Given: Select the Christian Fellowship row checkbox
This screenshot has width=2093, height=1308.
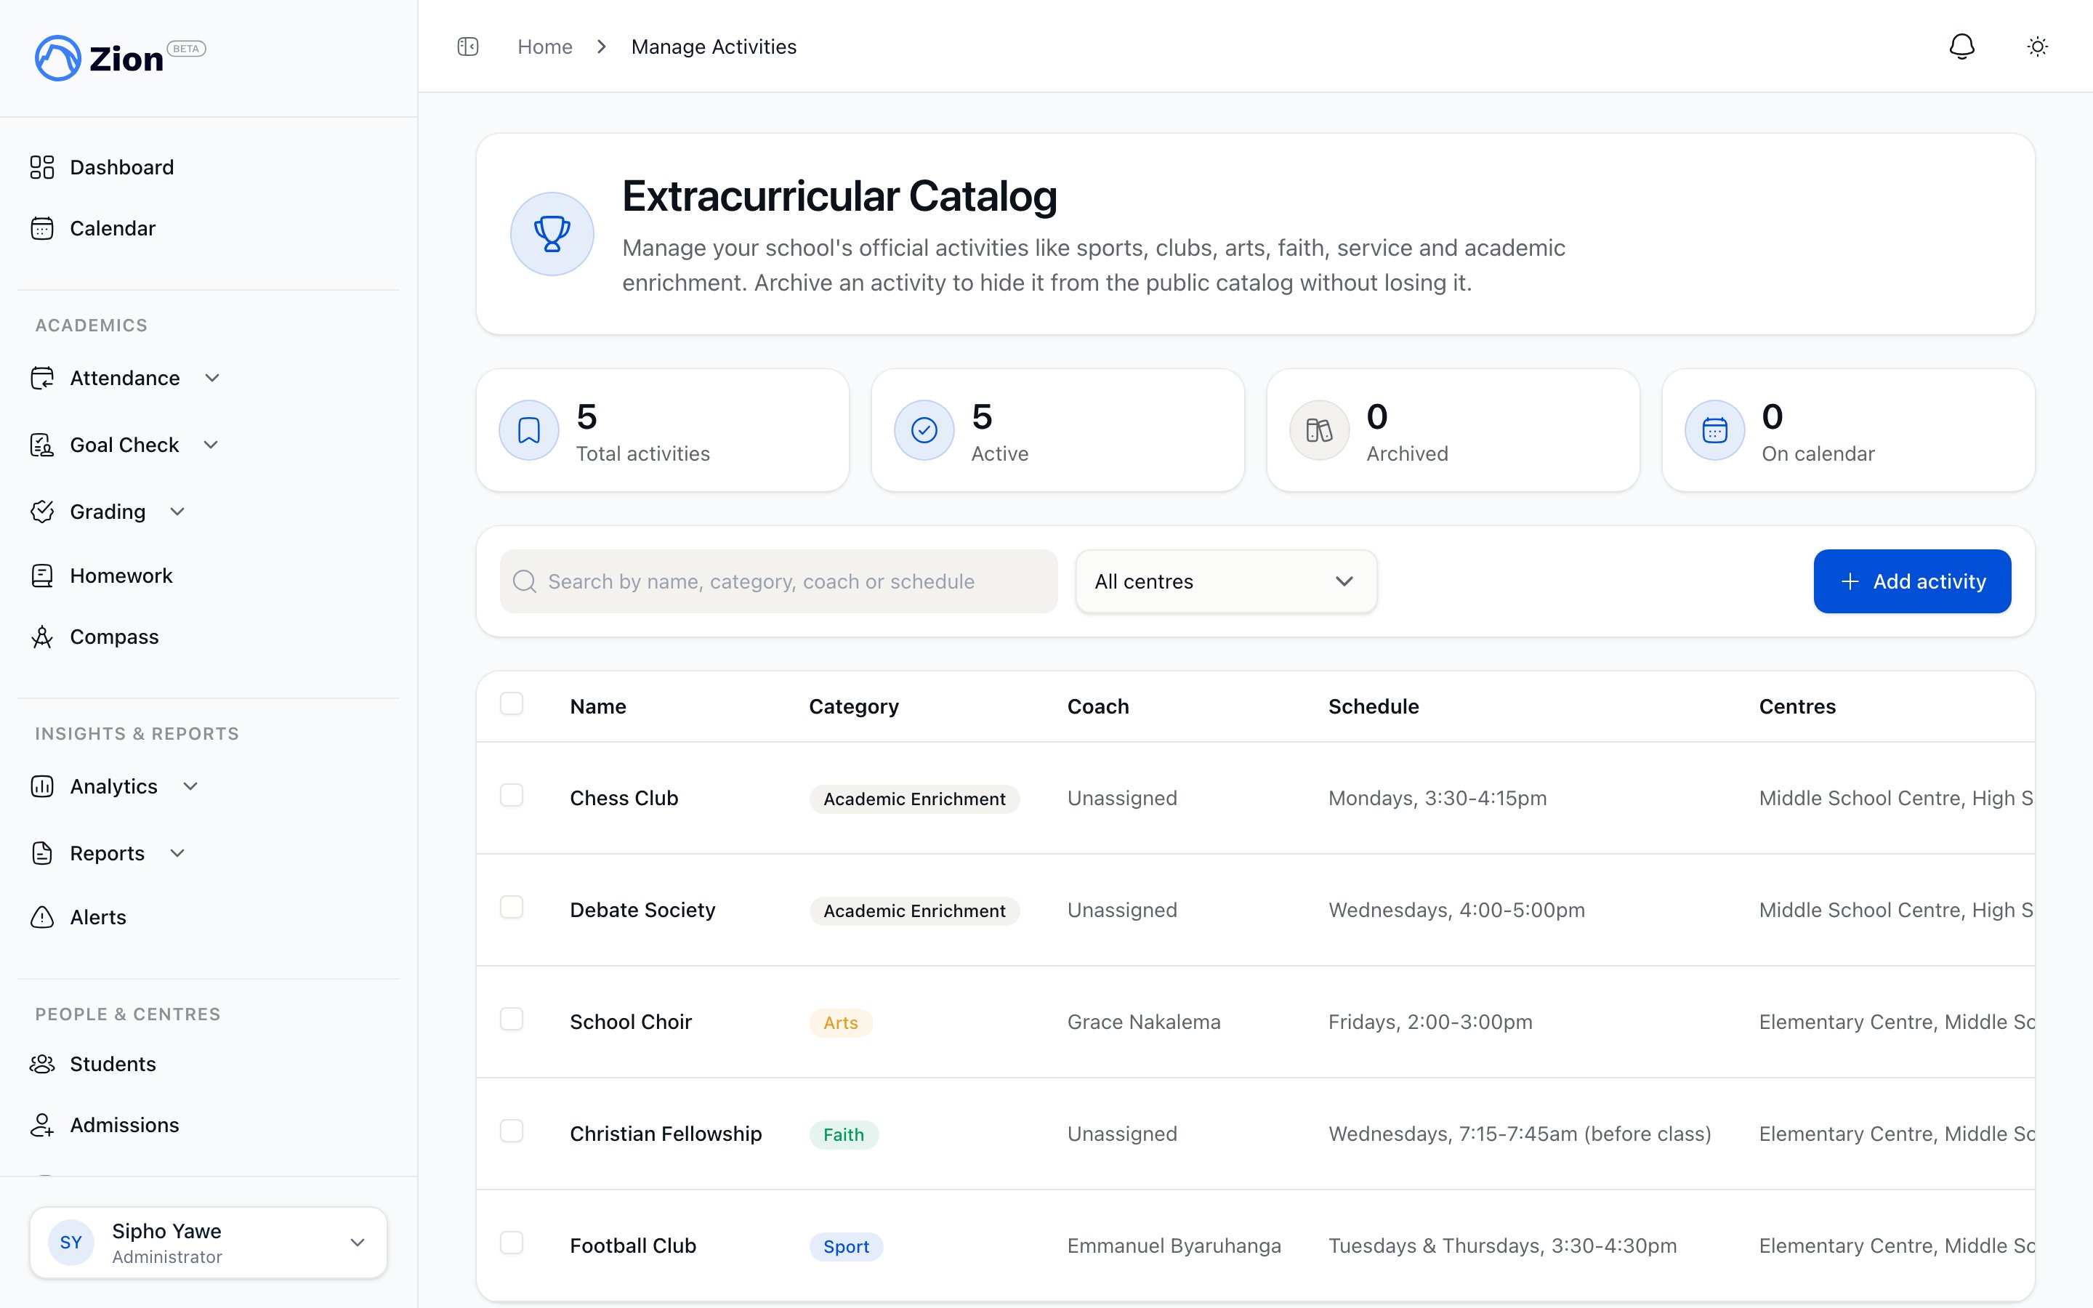Looking at the screenshot, I should click(x=511, y=1131).
